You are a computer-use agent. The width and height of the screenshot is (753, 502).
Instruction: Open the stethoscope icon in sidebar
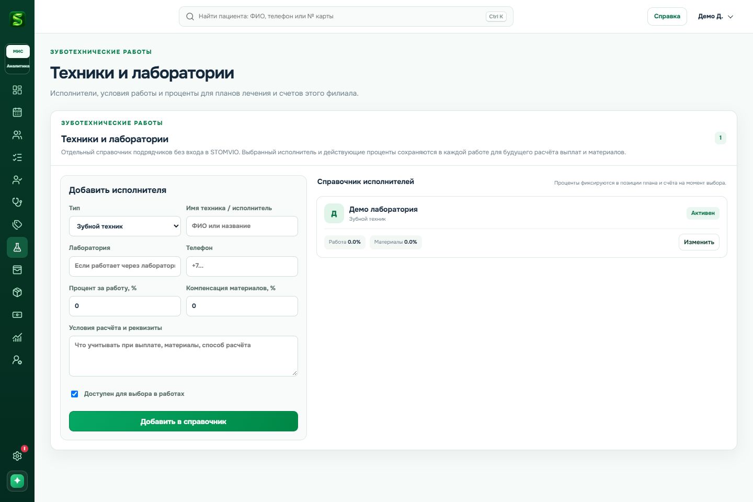tap(17, 202)
